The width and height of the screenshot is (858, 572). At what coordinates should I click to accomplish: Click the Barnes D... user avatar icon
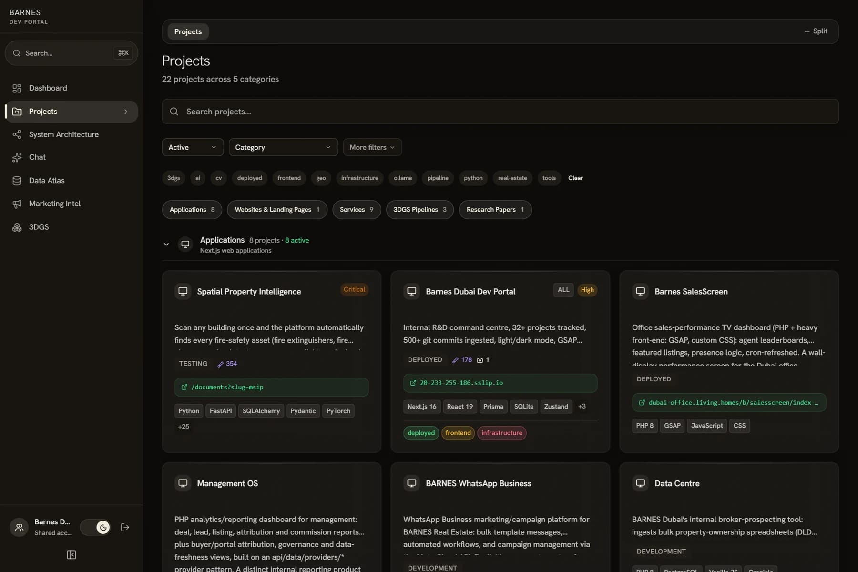(x=19, y=527)
